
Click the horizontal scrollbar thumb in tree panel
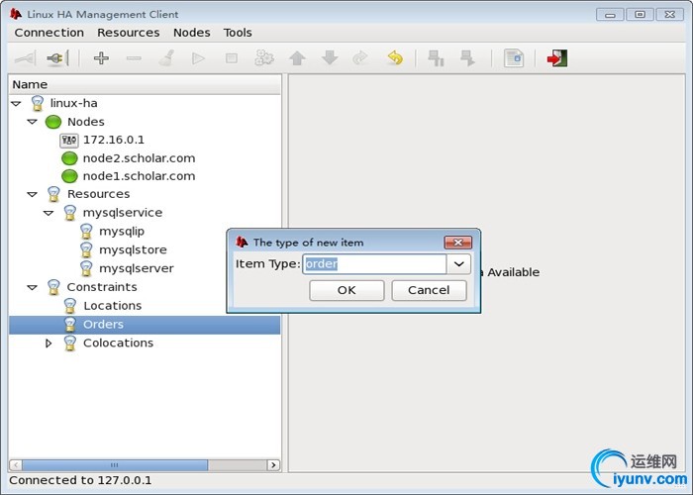[115, 465]
